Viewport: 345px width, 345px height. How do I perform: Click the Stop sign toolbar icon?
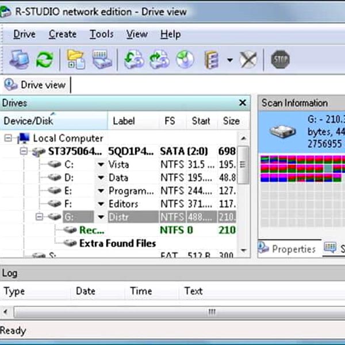click(x=280, y=59)
